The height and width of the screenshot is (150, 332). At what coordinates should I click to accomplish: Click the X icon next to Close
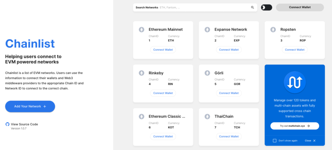tap(314, 141)
